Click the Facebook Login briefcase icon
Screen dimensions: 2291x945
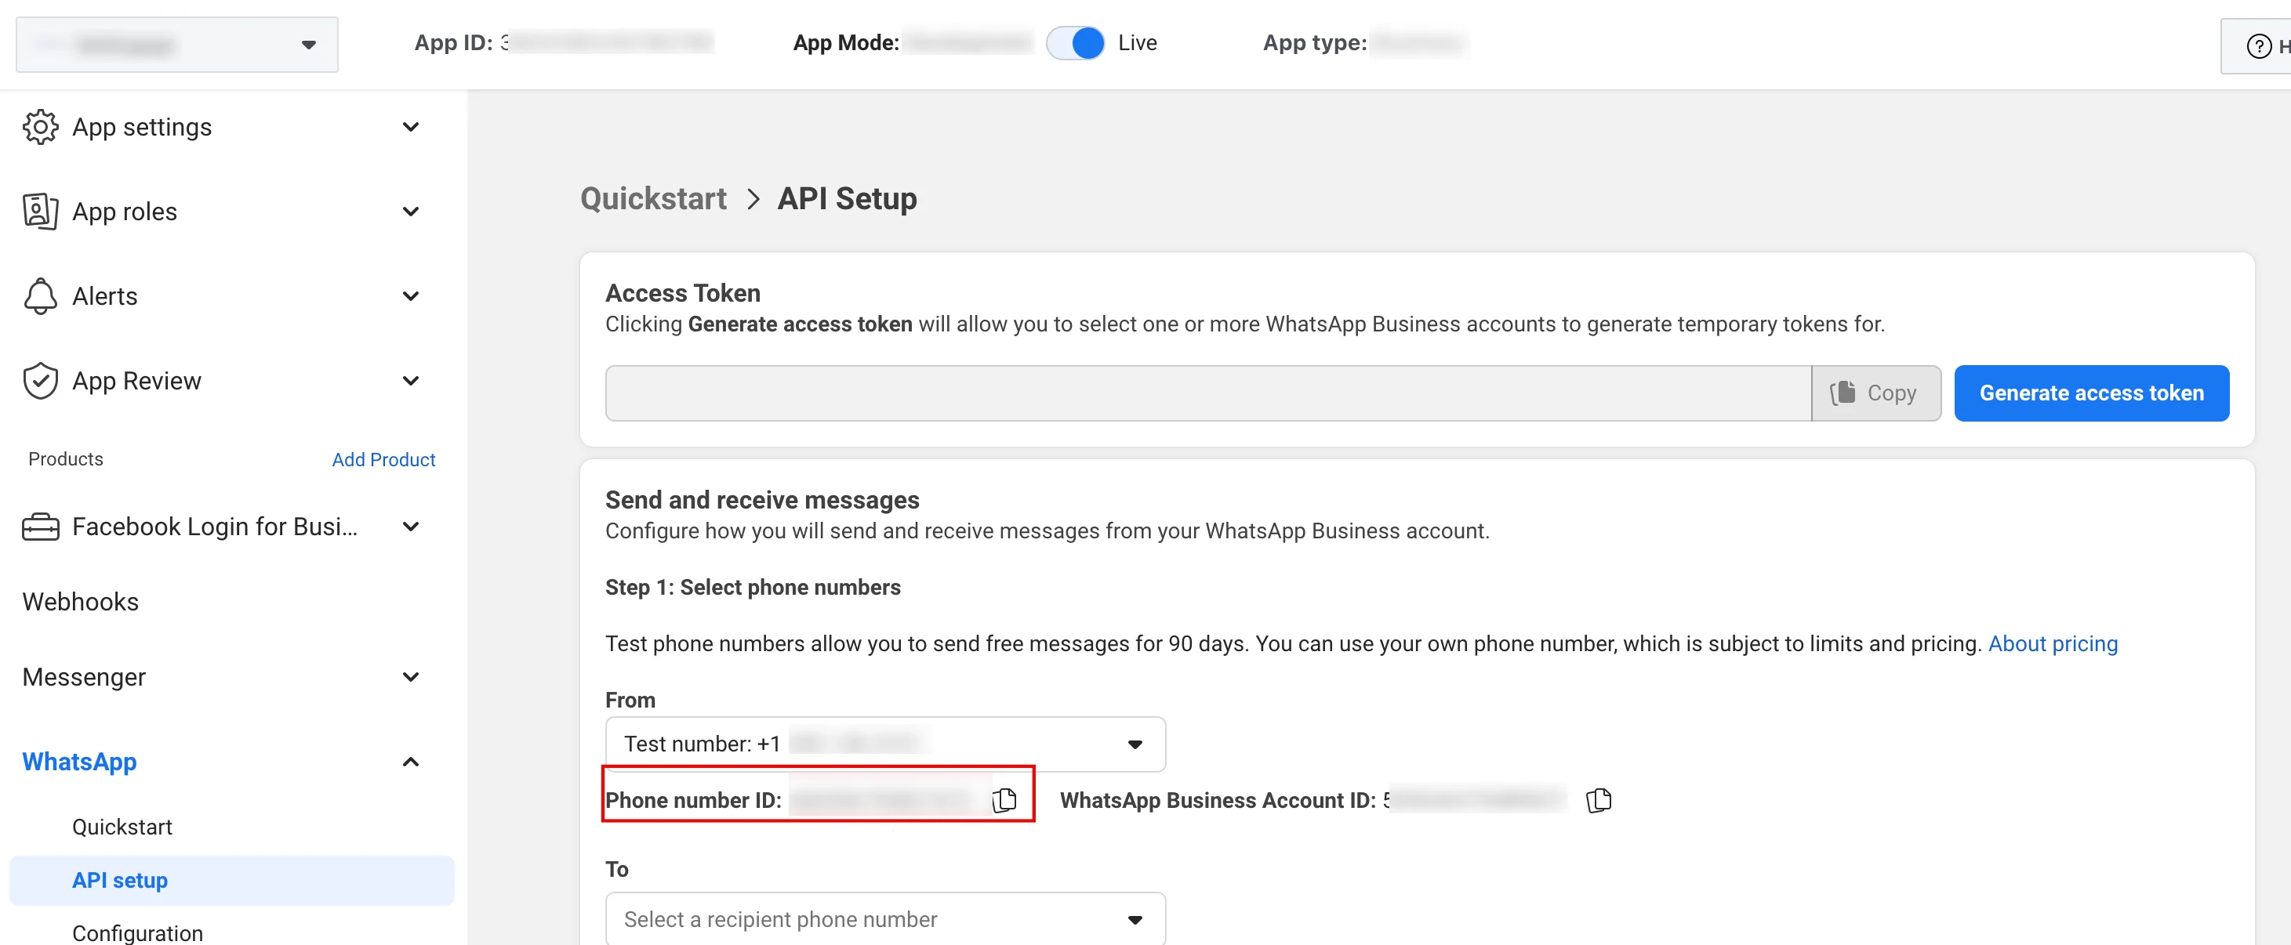click(40, 527)
